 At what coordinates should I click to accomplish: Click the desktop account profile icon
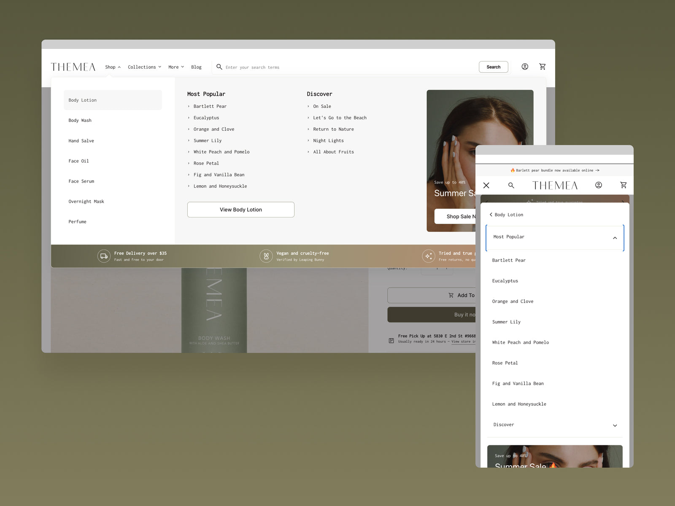(525, 67)
